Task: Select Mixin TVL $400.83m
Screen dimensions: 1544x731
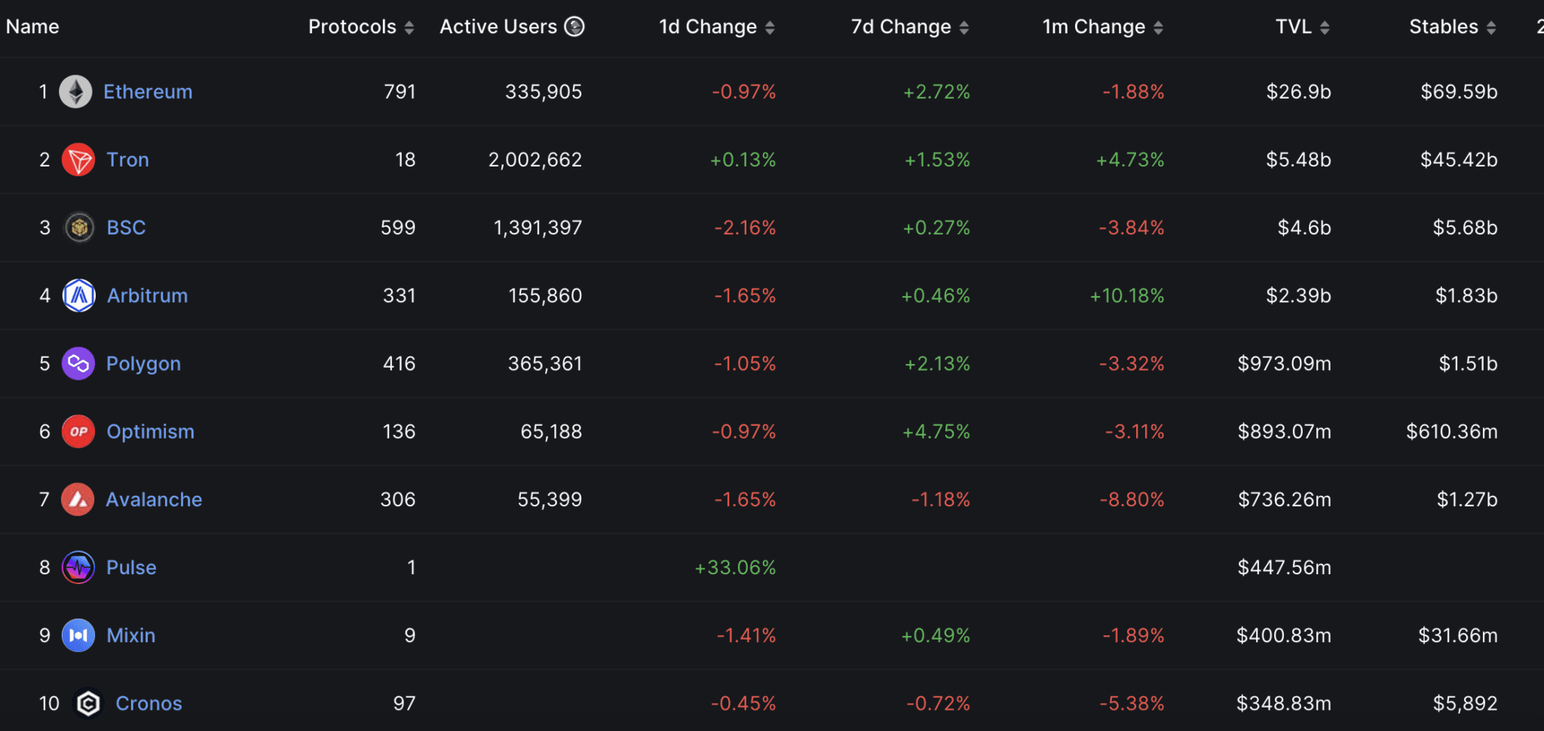Action: pos(1284,635)
